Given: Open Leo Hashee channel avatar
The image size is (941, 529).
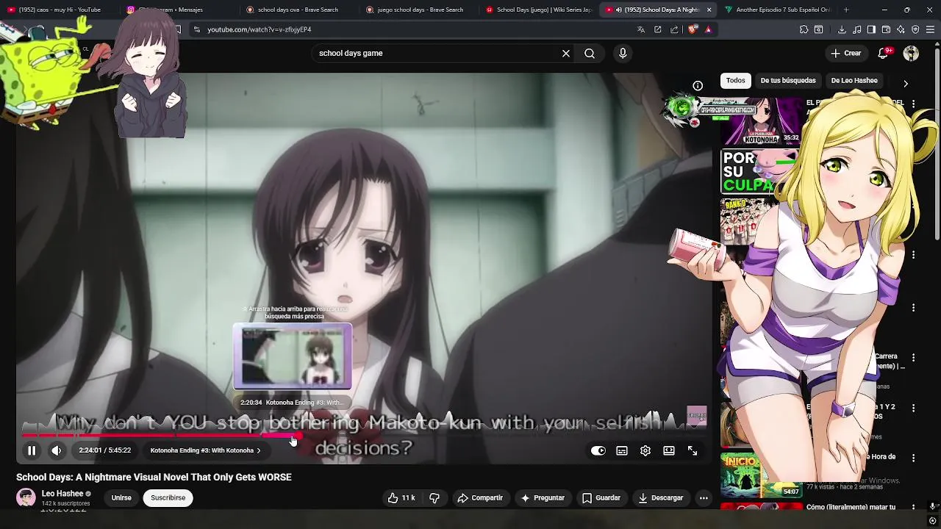Looking at the screenshot, I should (26, 497).
